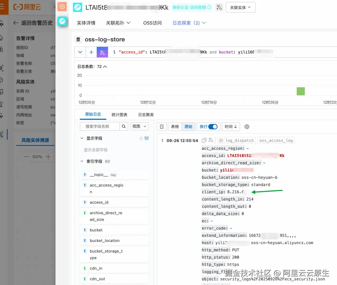Collapse the 显示字段 section
The width and height of the screenshot is (337, 285).
(x=82, y=138)
